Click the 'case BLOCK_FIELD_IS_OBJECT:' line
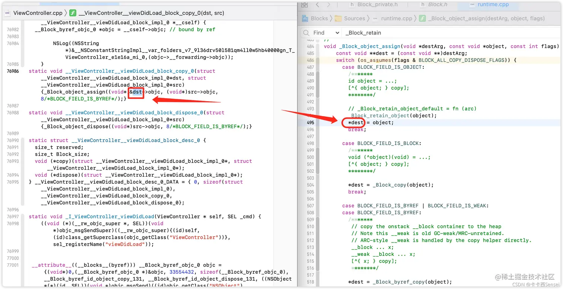 coord(382,67)
